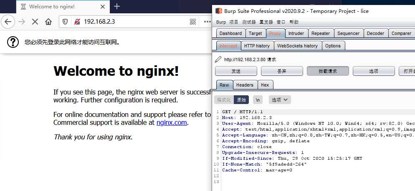Click the Host: 192.168.2.3 header line
Viewport: 415px width, 191px height.
pos(247,118)
